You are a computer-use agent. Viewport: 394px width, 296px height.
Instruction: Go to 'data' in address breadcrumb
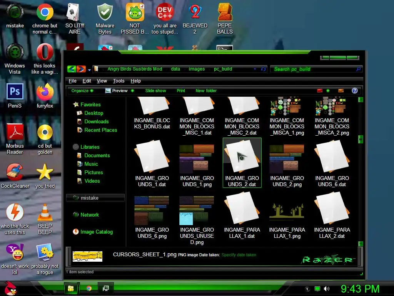tap(175, 69)
